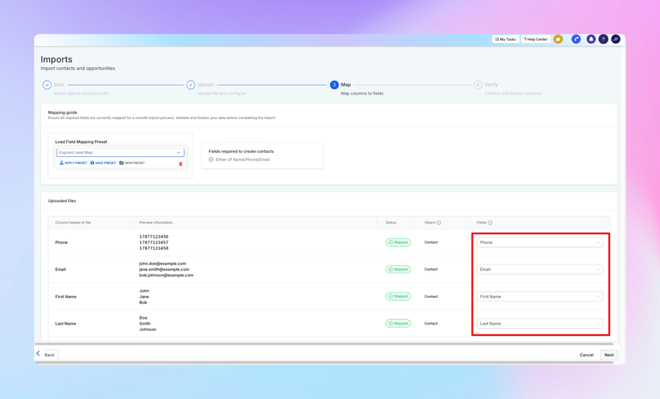Viewport: 660px width, 399px height.
Task: Click info icon next to Fields header
Action: click(x=490, y=223)
